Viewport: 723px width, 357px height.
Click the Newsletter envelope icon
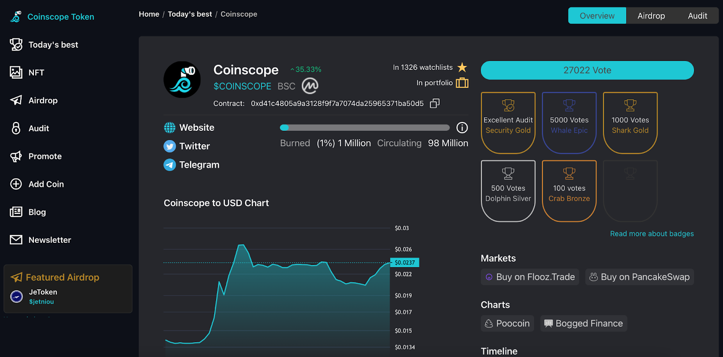tap(16, 240)
